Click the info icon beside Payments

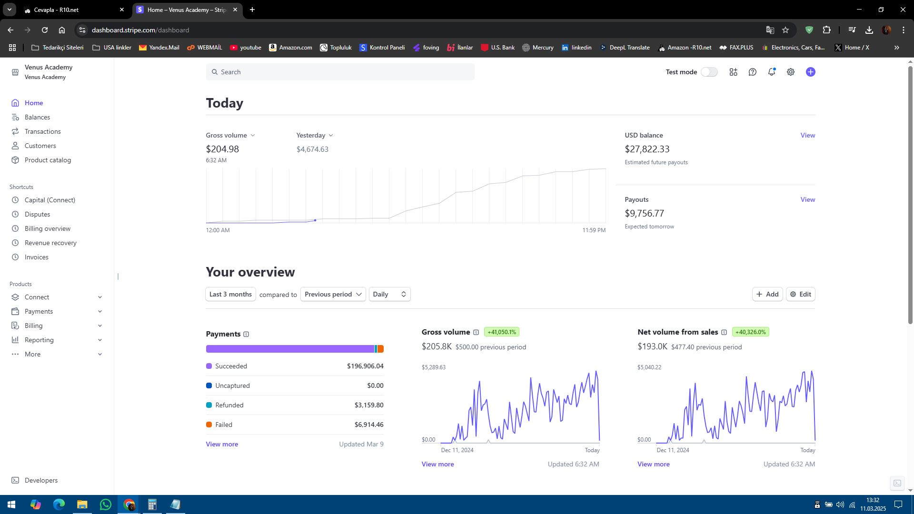point(246,334)
